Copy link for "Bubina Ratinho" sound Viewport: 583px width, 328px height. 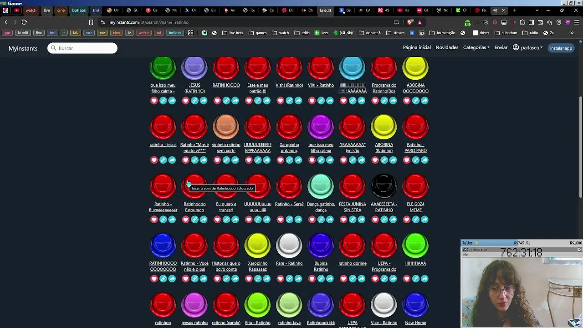point(321,279)
